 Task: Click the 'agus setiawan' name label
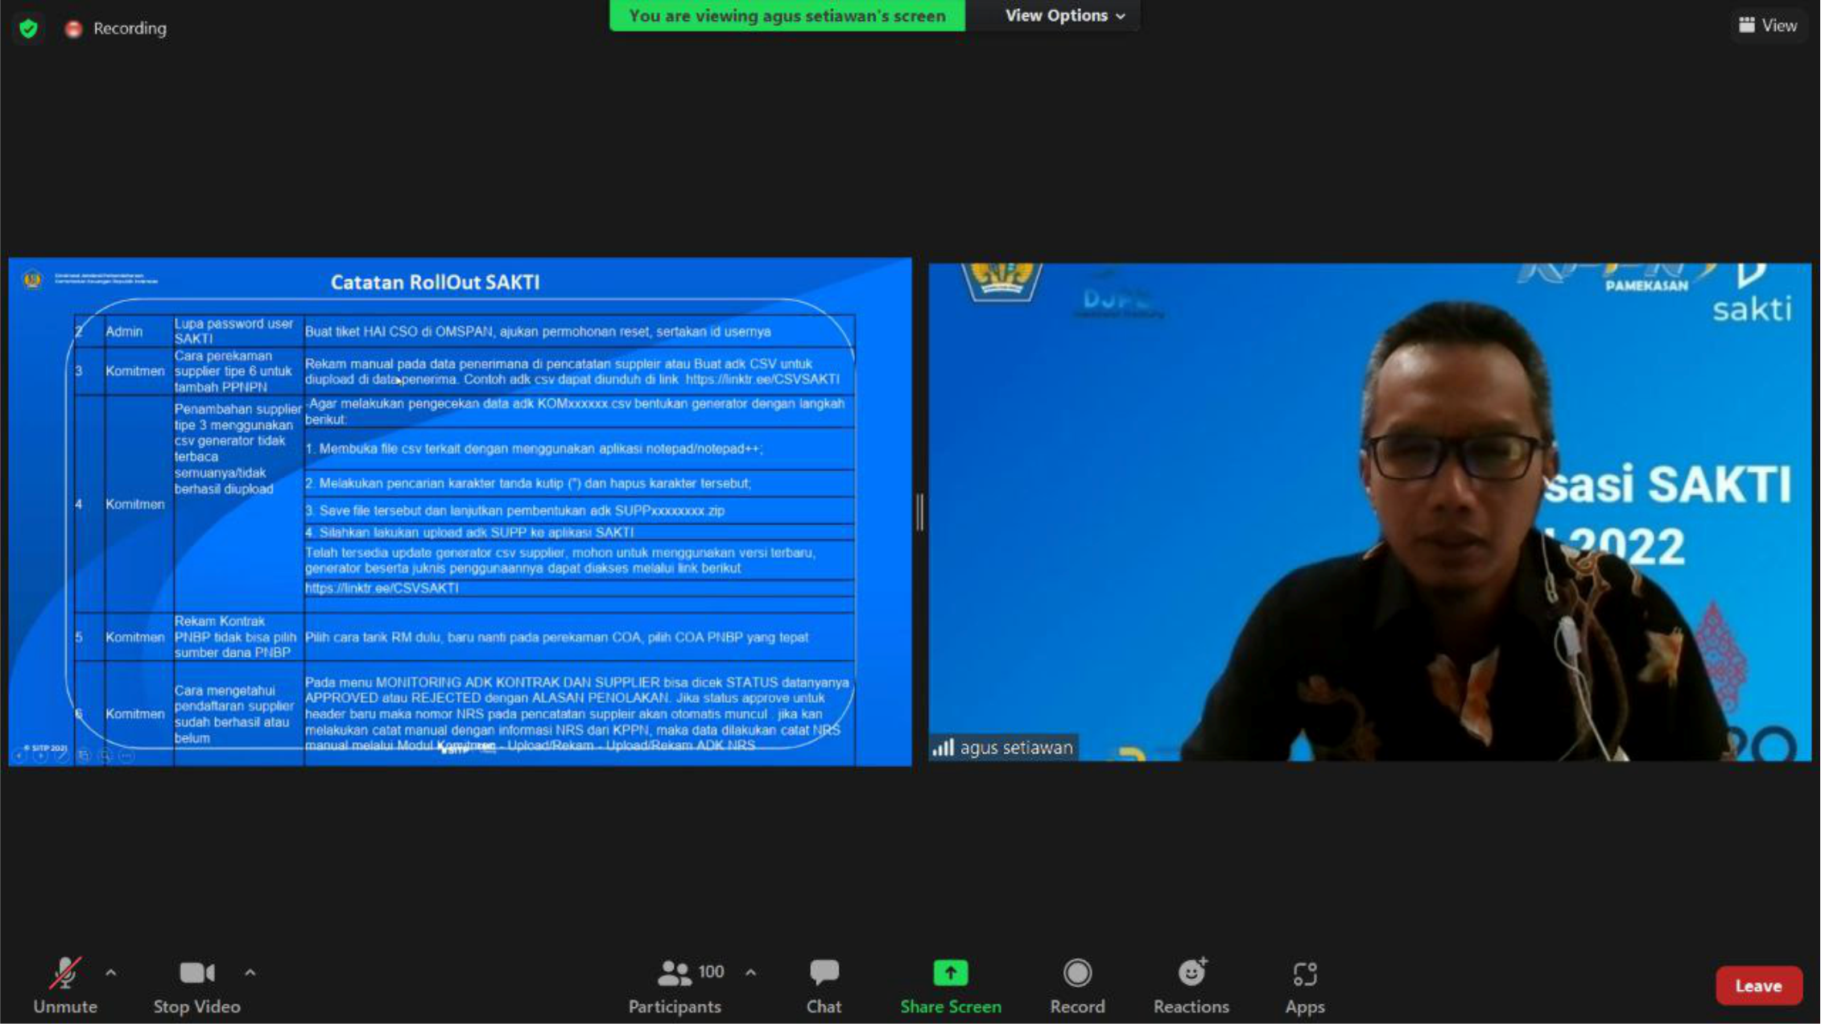(x=1016, y=748)
